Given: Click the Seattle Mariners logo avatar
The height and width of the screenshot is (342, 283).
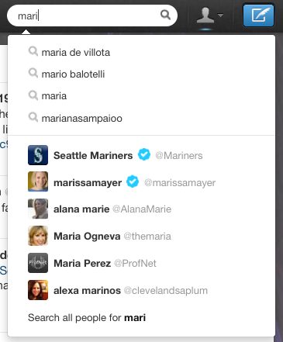Looking at the screenshot, I should pos(38,155).
